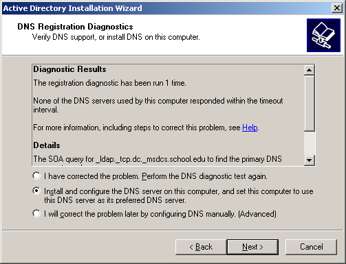This screenshot has width=346, height=264.
Task: Select 'I will correct the problem later' option
Action: [x=36, y=214]
